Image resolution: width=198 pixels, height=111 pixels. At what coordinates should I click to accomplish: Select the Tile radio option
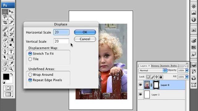tap(30, 59)
